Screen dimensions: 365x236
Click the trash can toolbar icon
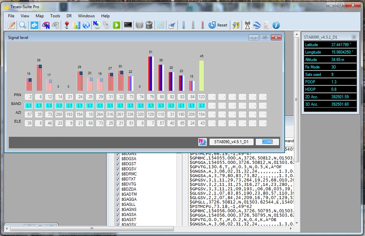click(149, 25)
